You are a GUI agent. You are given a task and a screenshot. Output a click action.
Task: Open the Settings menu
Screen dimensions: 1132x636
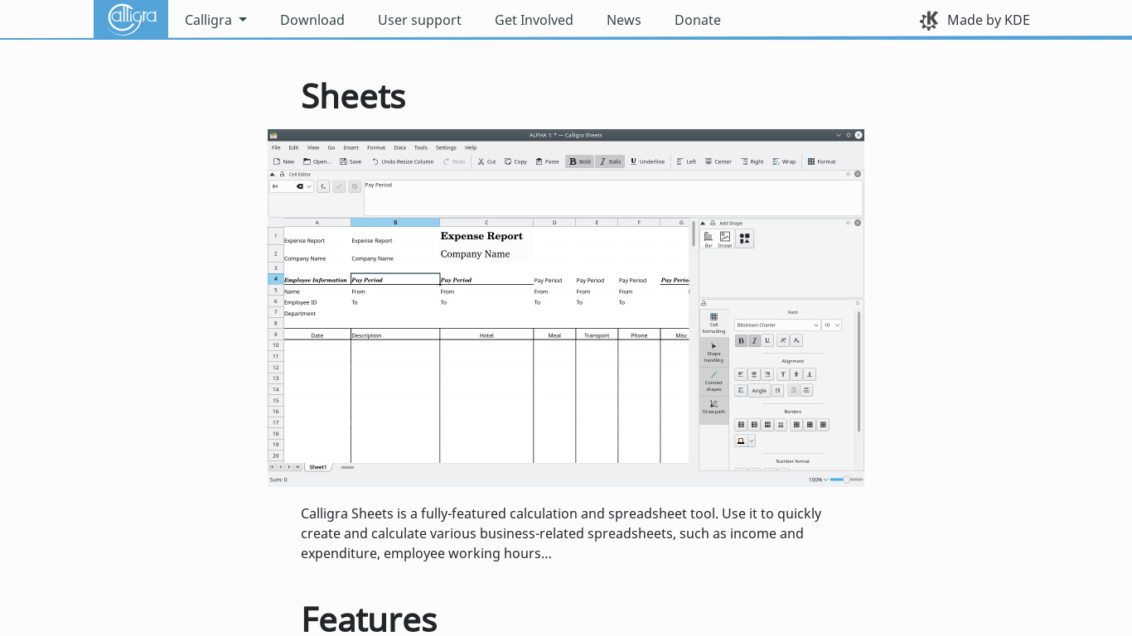pos(446,147)
